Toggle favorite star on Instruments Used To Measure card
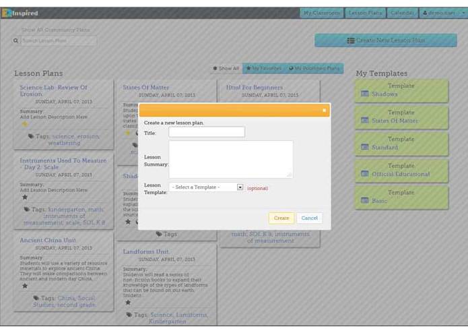 [25, 197]
